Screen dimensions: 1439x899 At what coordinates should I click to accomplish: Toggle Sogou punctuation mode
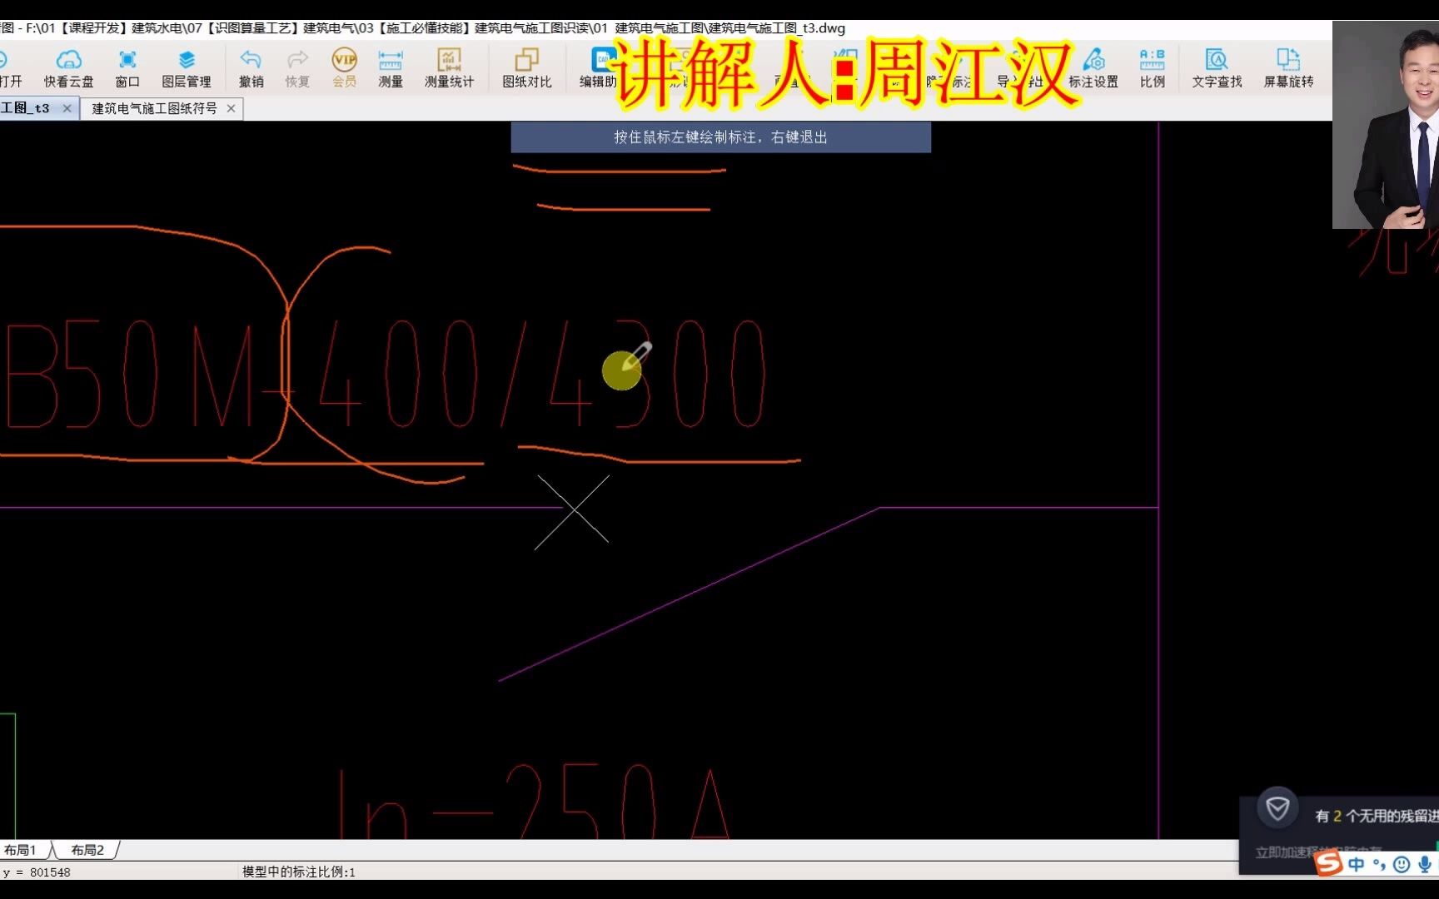1379,864
